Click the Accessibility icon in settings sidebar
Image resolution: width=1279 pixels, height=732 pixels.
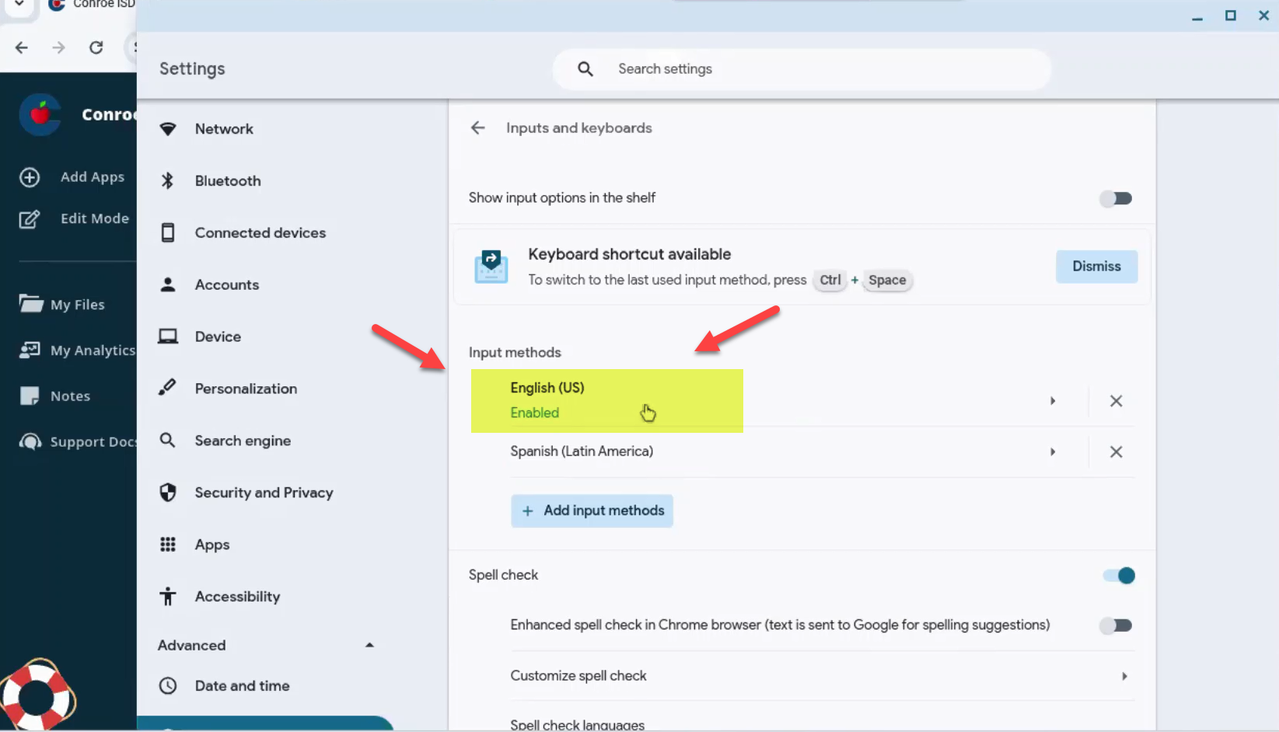click(x=167, y=597)
